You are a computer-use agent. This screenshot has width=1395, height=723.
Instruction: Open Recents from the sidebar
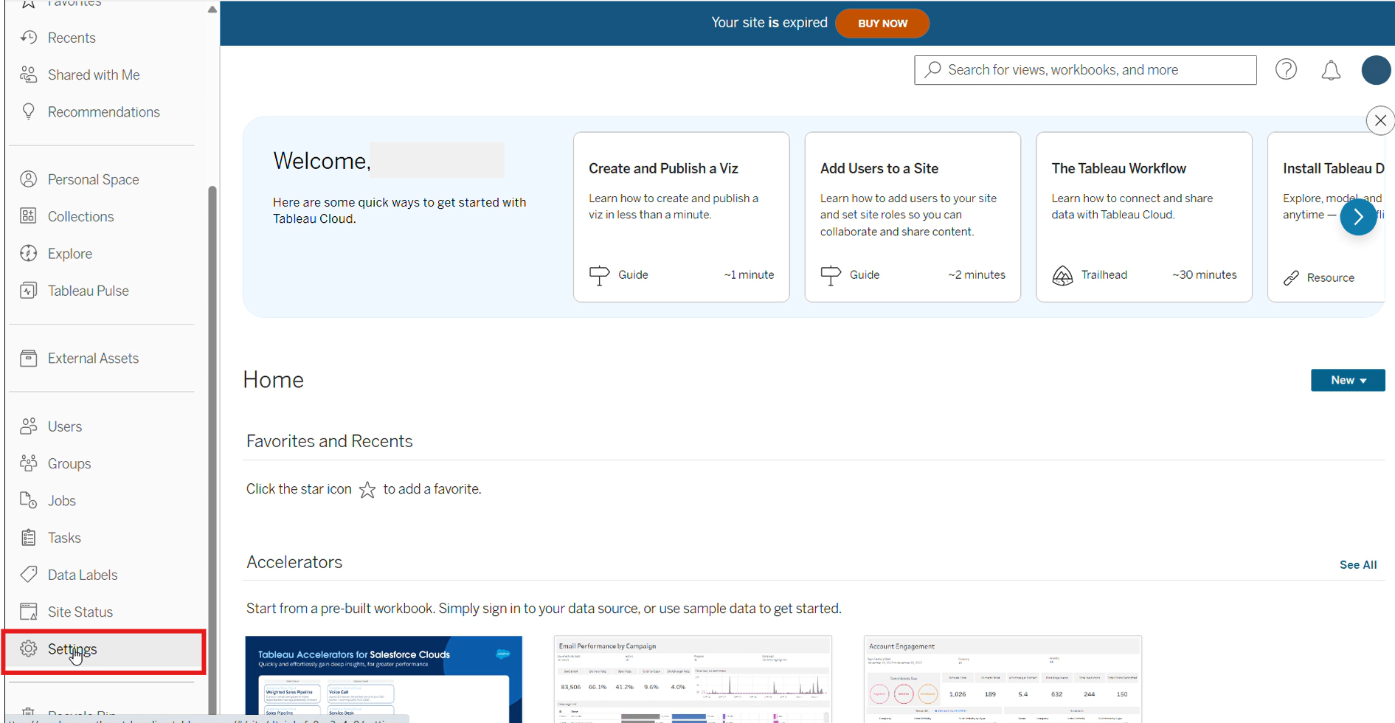click(72, 38)
